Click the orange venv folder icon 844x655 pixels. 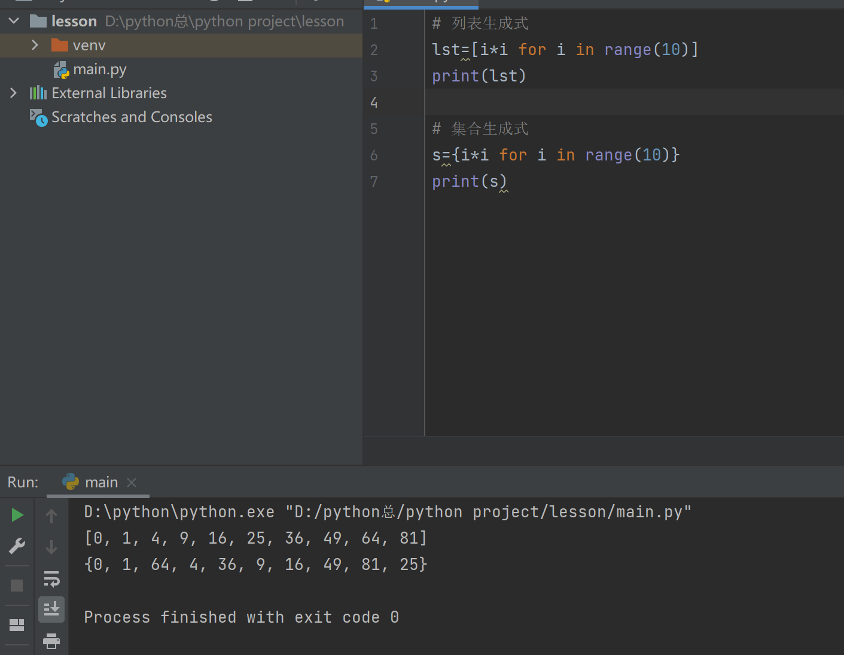60,45
